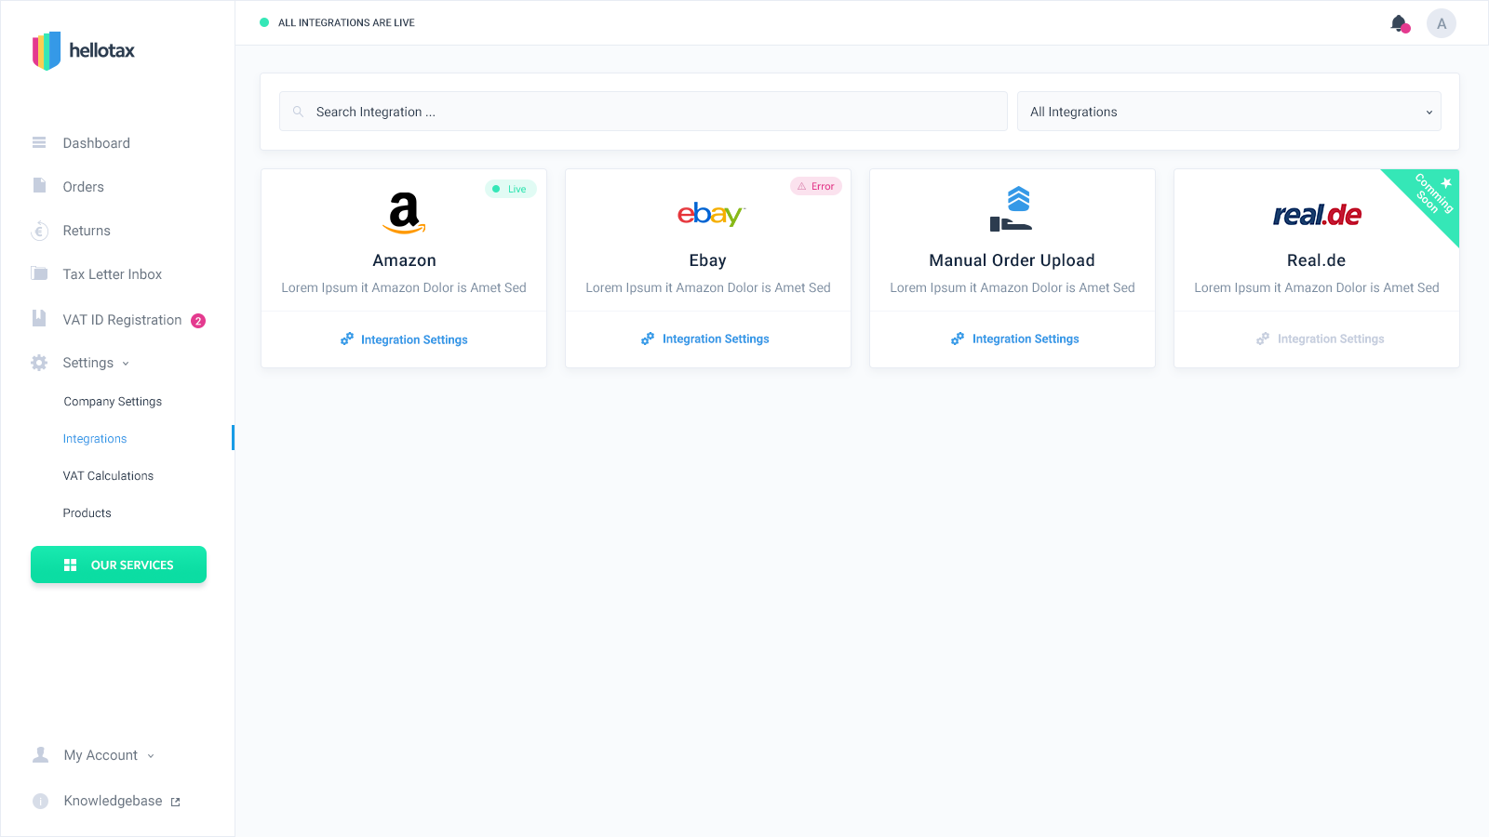Click the Settings label in sidebar
This screenshot has width=1489, height=837.
[x=87, y=363]
